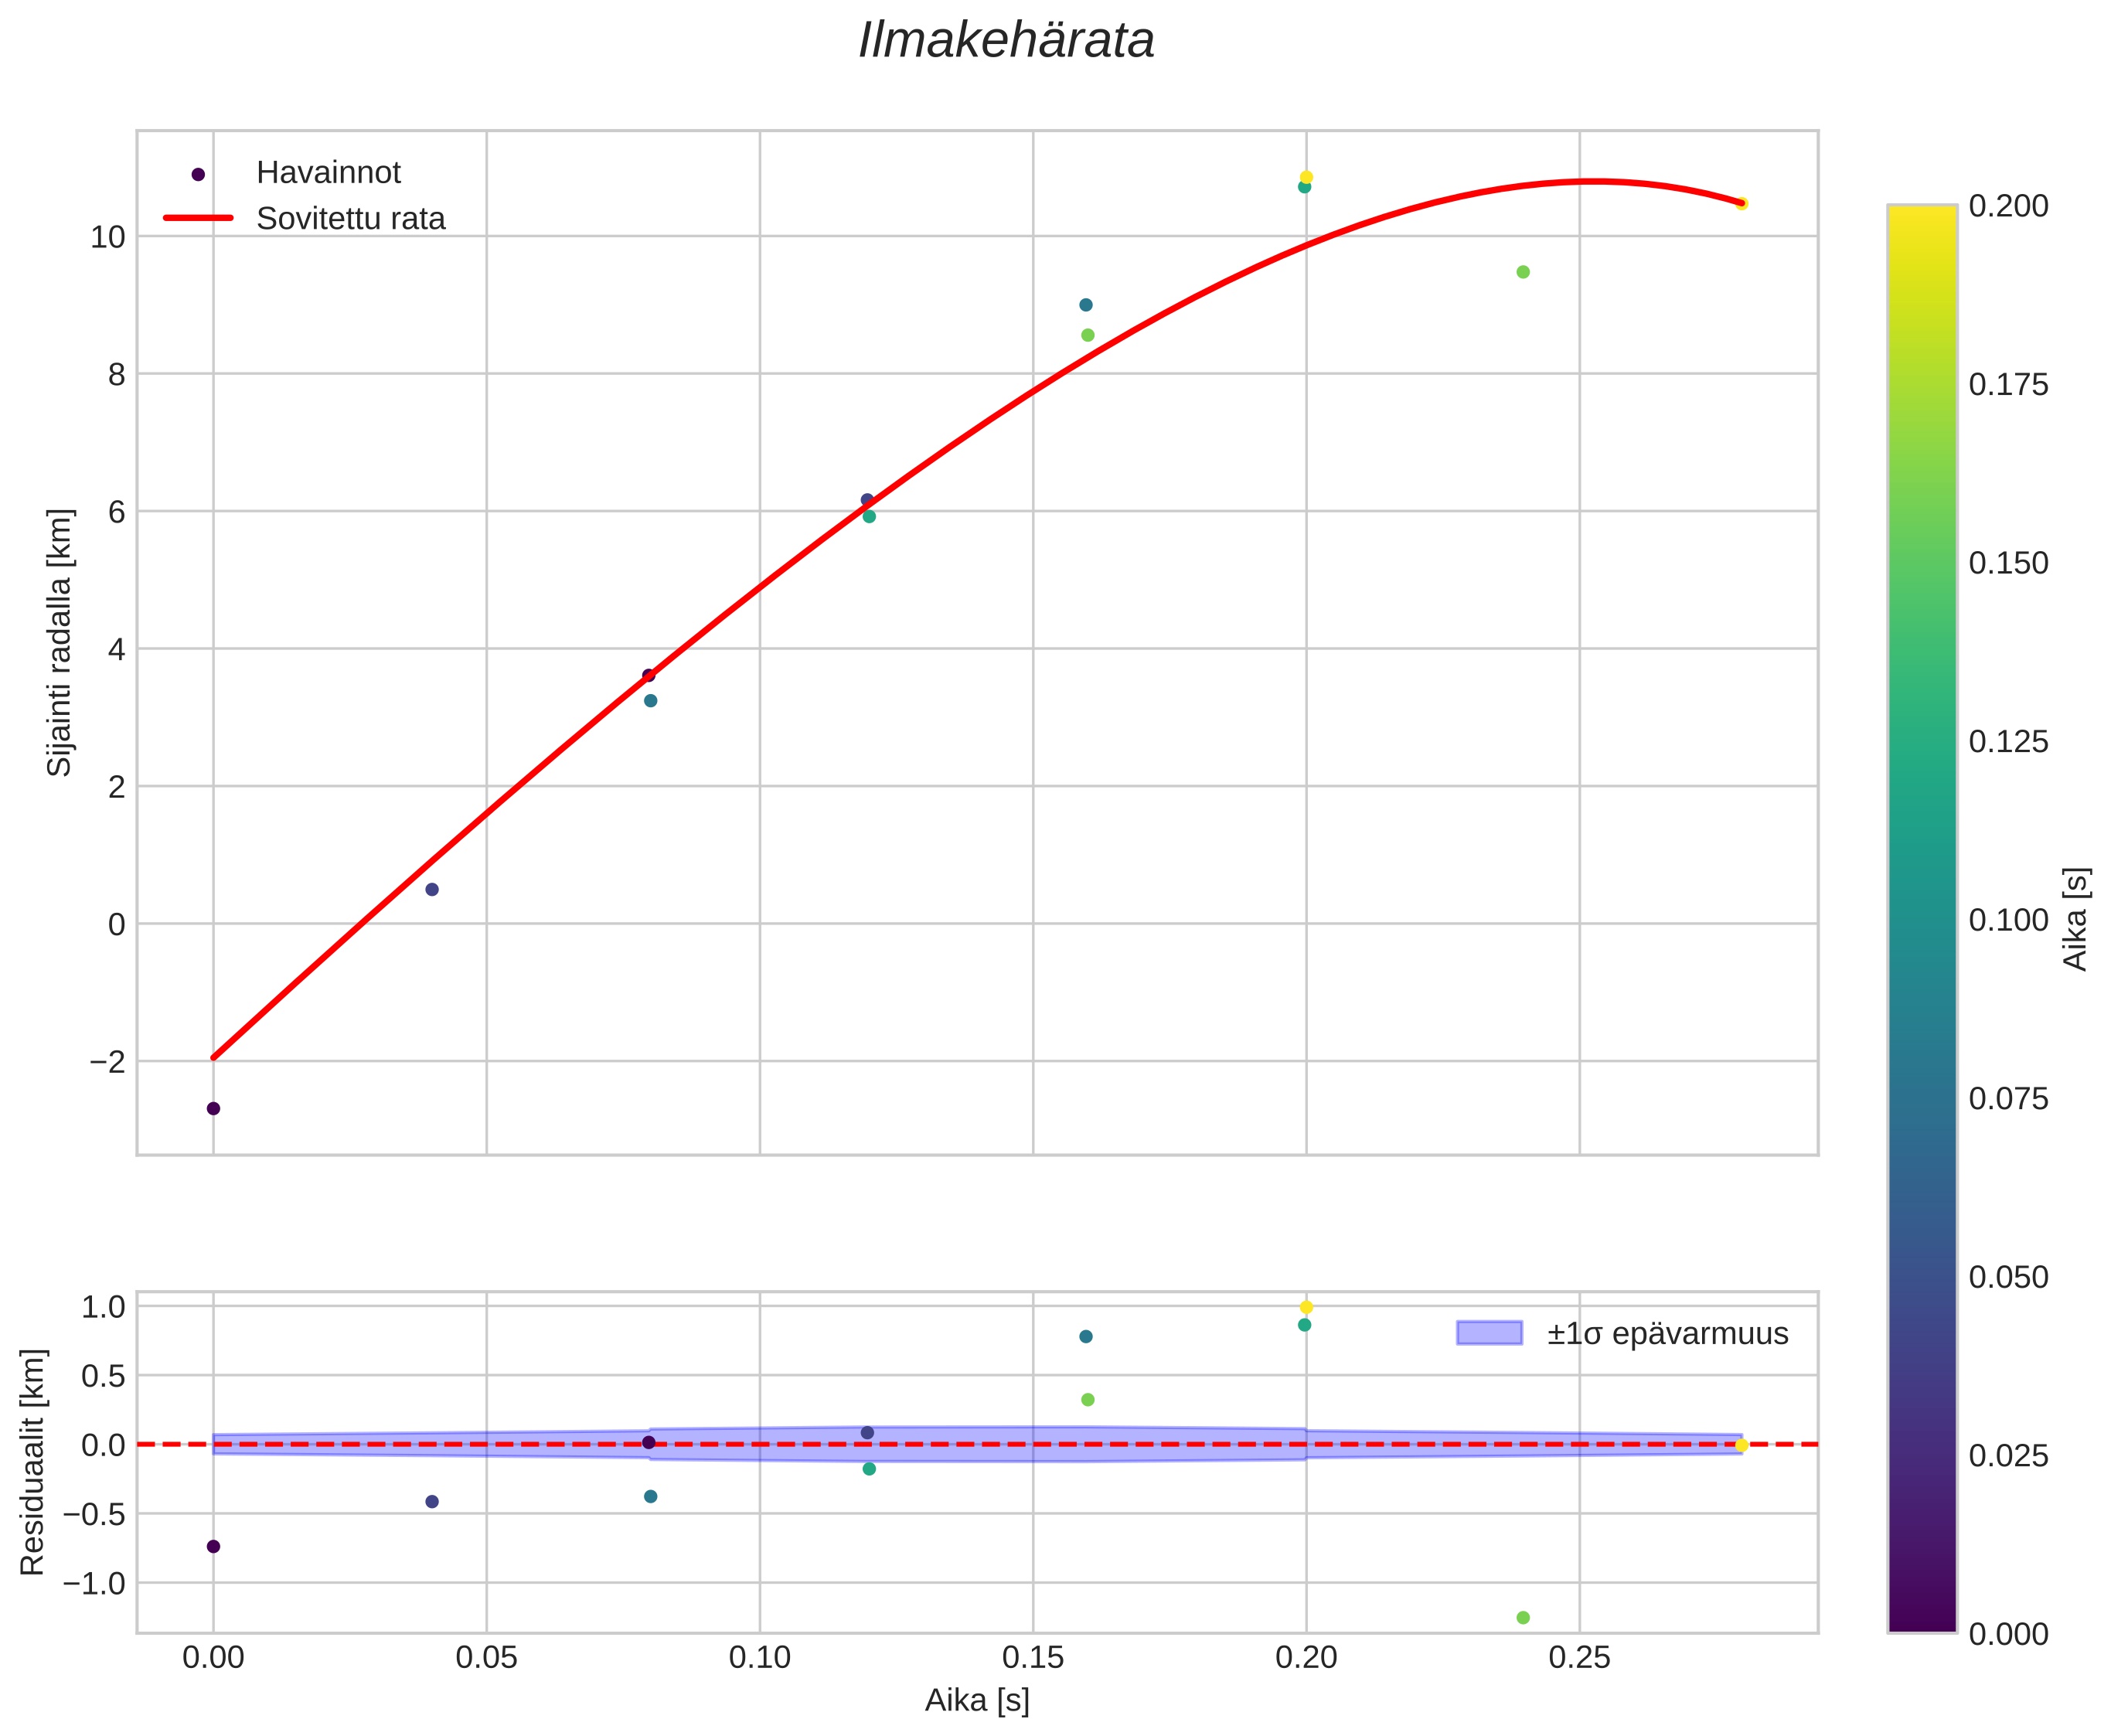Viewport: 2111px width, 1736px height.
Task: Click the colorbar at the 0.100 level
Action: 1921,920
